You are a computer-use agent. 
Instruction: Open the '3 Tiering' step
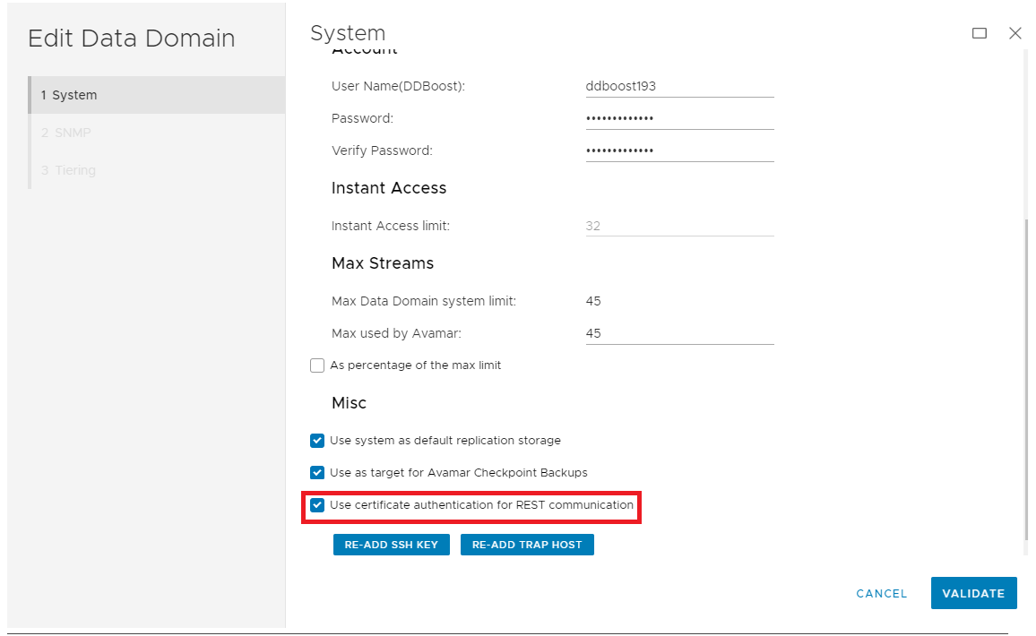[x=68, y=170]
